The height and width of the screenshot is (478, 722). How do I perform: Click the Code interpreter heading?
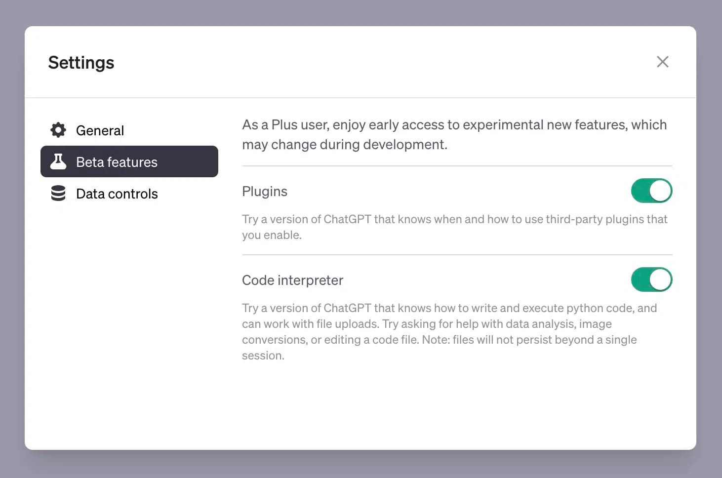[292, 280]
